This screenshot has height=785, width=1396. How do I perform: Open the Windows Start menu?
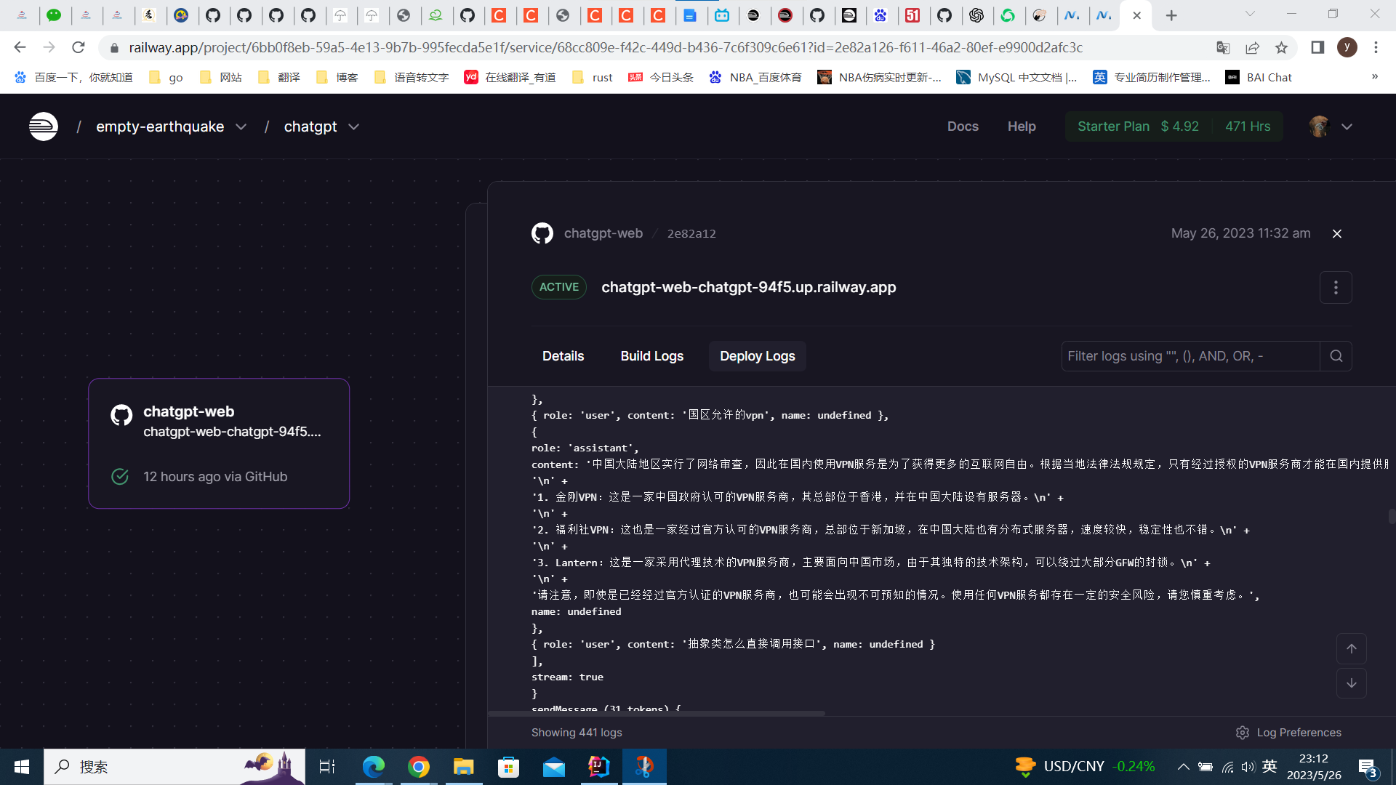point(22,767)
